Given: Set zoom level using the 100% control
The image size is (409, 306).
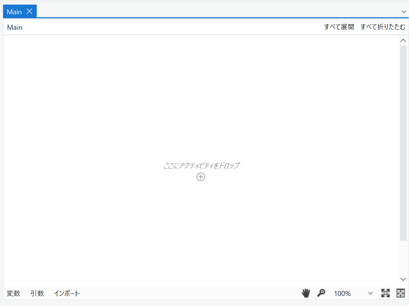Looking at the screenshot, I should tap(342, 293).
